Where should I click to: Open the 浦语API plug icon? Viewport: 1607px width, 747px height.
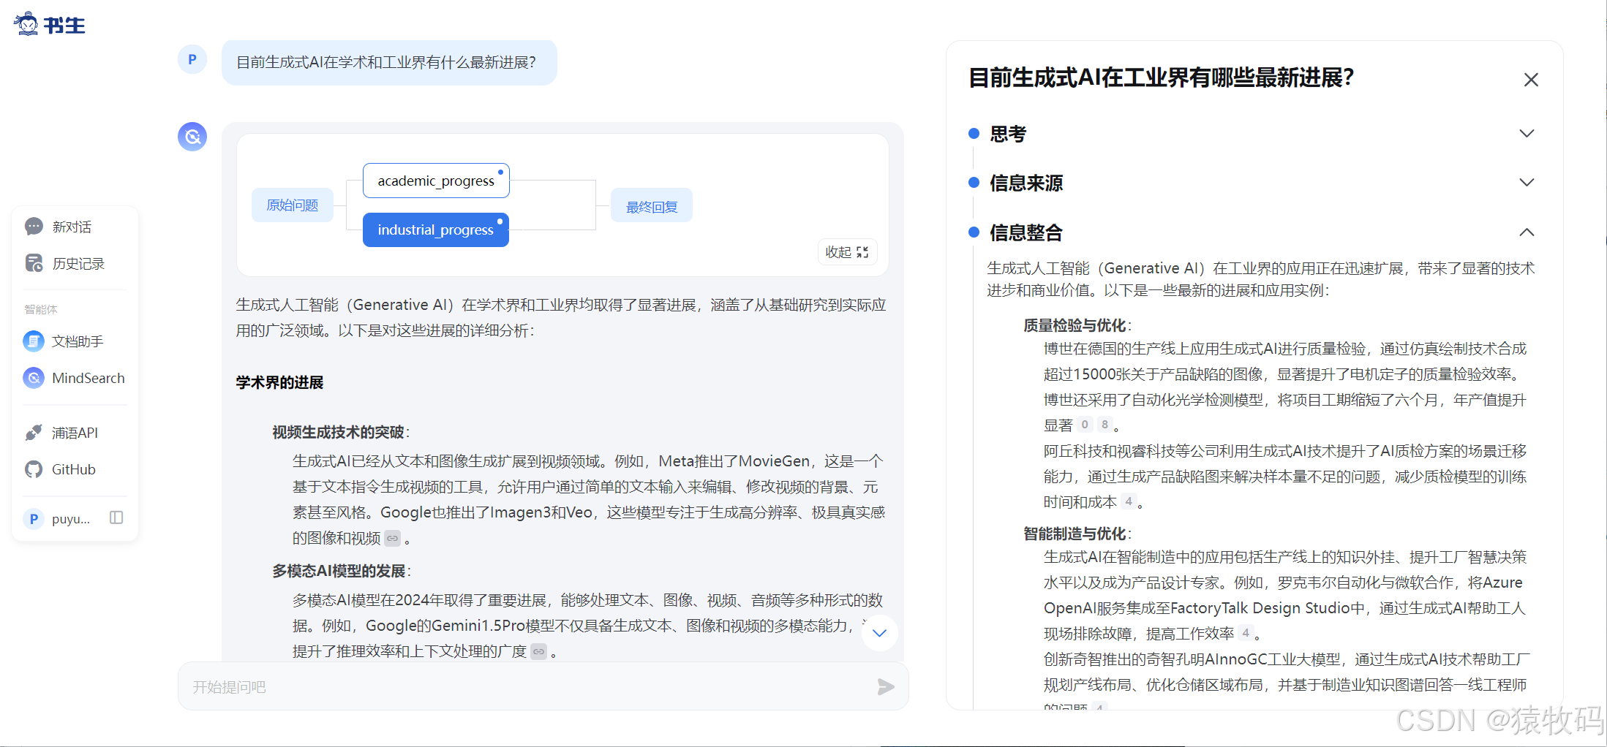tap(34, 433)
